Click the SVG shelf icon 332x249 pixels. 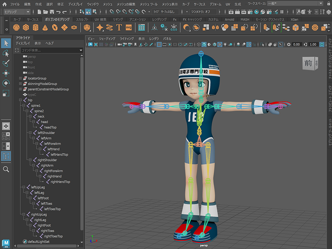129,27
